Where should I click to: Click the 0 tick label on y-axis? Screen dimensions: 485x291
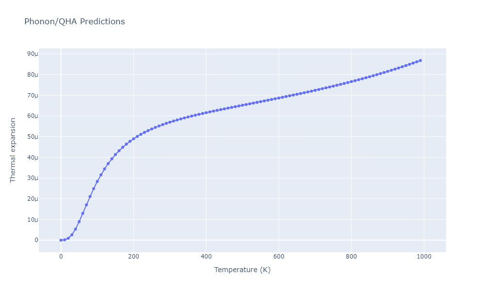click(36, 240)
